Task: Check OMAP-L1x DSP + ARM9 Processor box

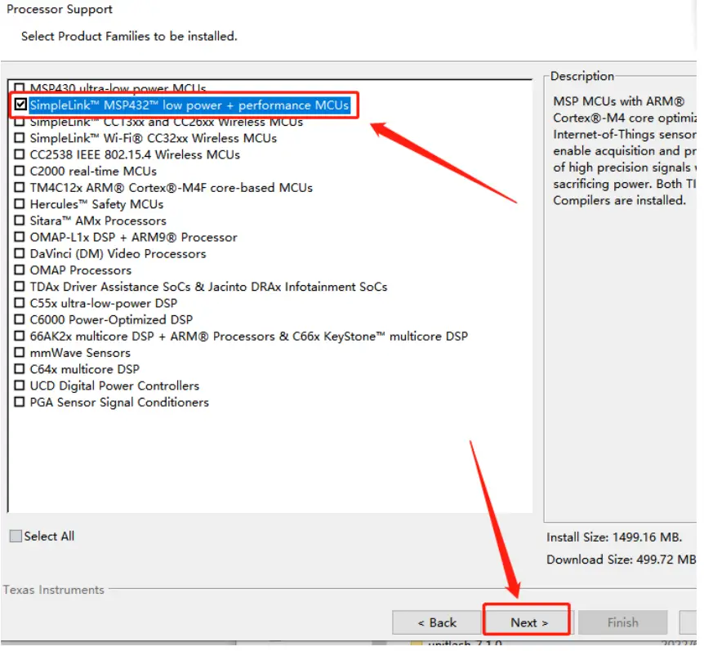Action: (20, 237)
